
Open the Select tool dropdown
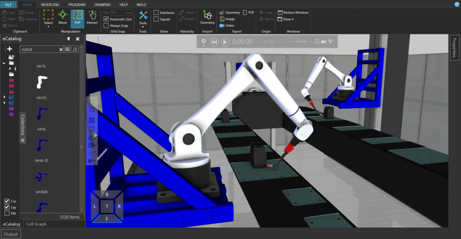[x=48, y=27]
